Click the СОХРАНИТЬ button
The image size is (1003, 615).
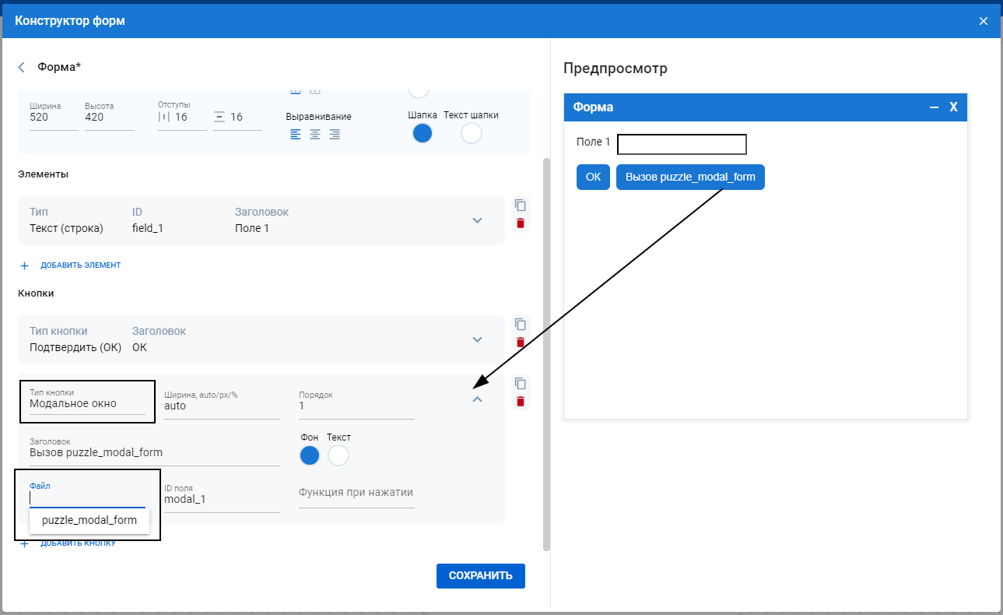(x=480, y=576)
